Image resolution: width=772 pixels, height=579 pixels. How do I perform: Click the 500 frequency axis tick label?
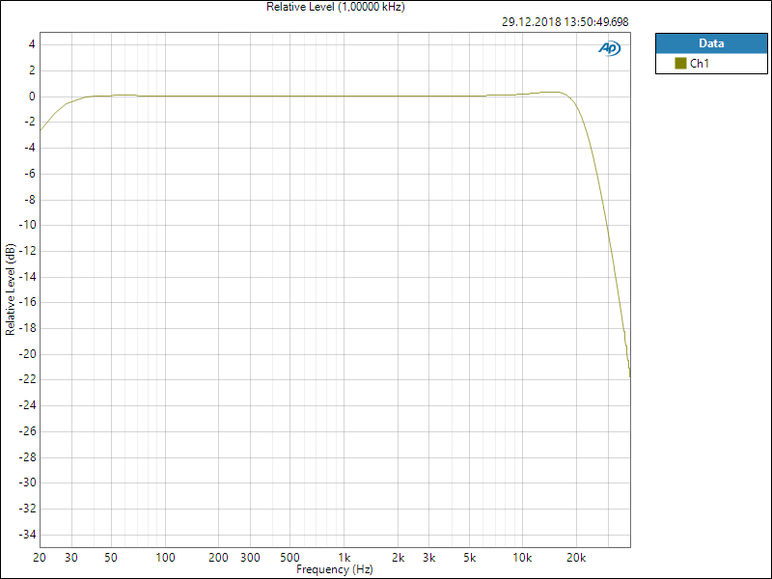pyautogui.click(x=290, y=558)
